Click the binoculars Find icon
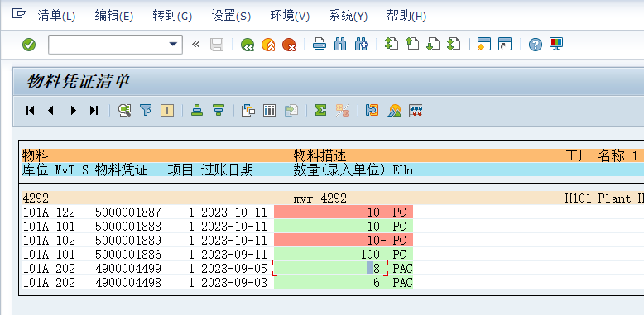 [340, 45]
